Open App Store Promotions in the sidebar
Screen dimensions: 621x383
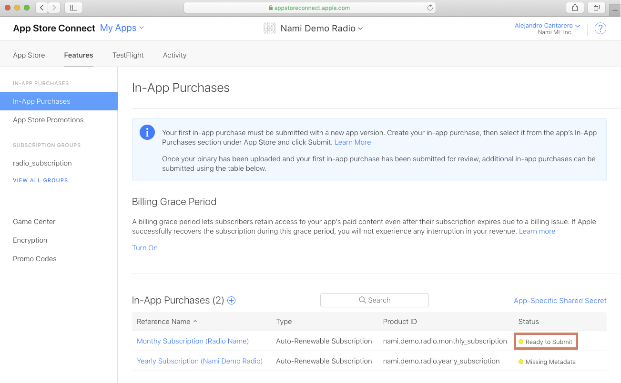point(48,120)
